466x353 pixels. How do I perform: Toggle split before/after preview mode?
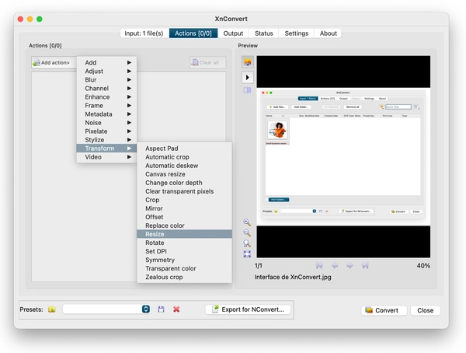[248, 90]
